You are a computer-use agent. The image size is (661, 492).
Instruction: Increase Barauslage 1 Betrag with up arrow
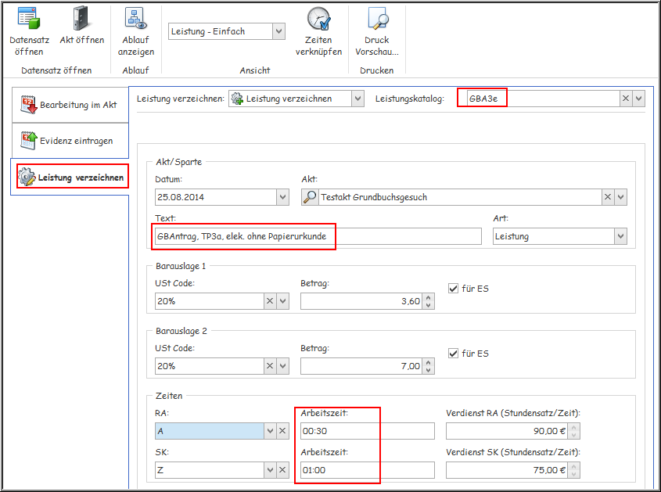[x=427, y=297]
